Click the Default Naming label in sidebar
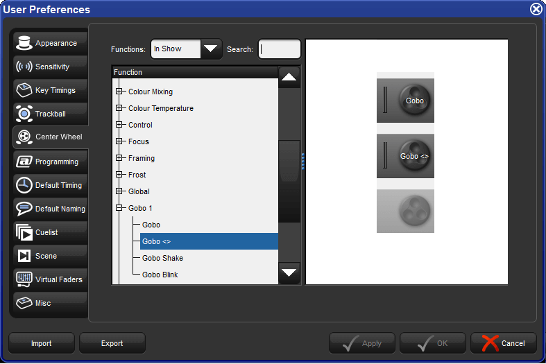 [x=60, y=209]
